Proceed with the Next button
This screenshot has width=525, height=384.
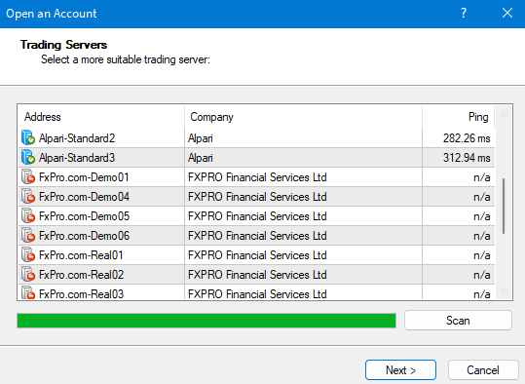coord(400,370)
